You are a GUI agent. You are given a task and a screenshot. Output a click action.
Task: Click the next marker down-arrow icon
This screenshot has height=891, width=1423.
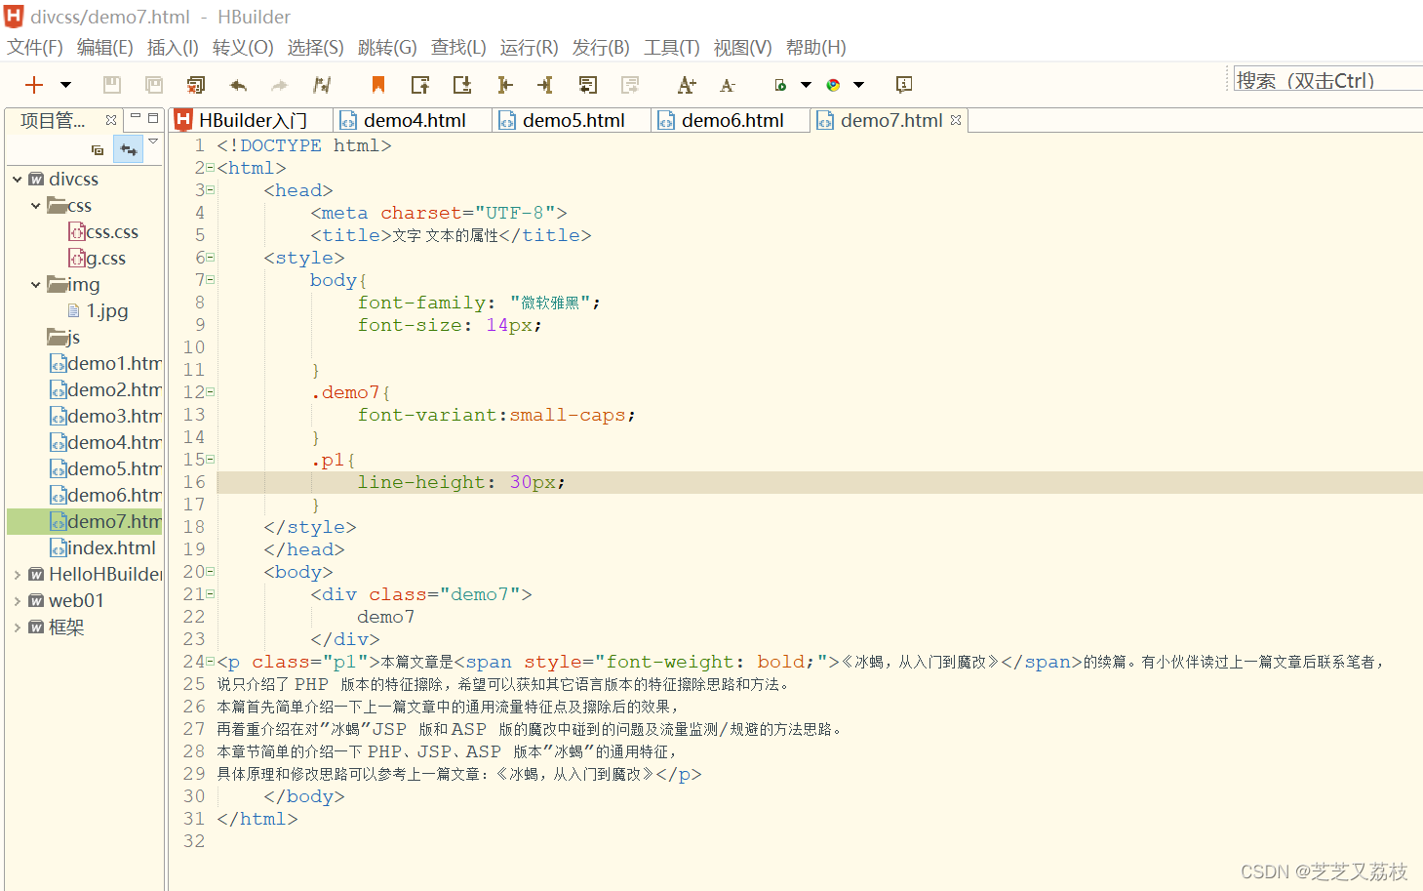tap(462, 85)
